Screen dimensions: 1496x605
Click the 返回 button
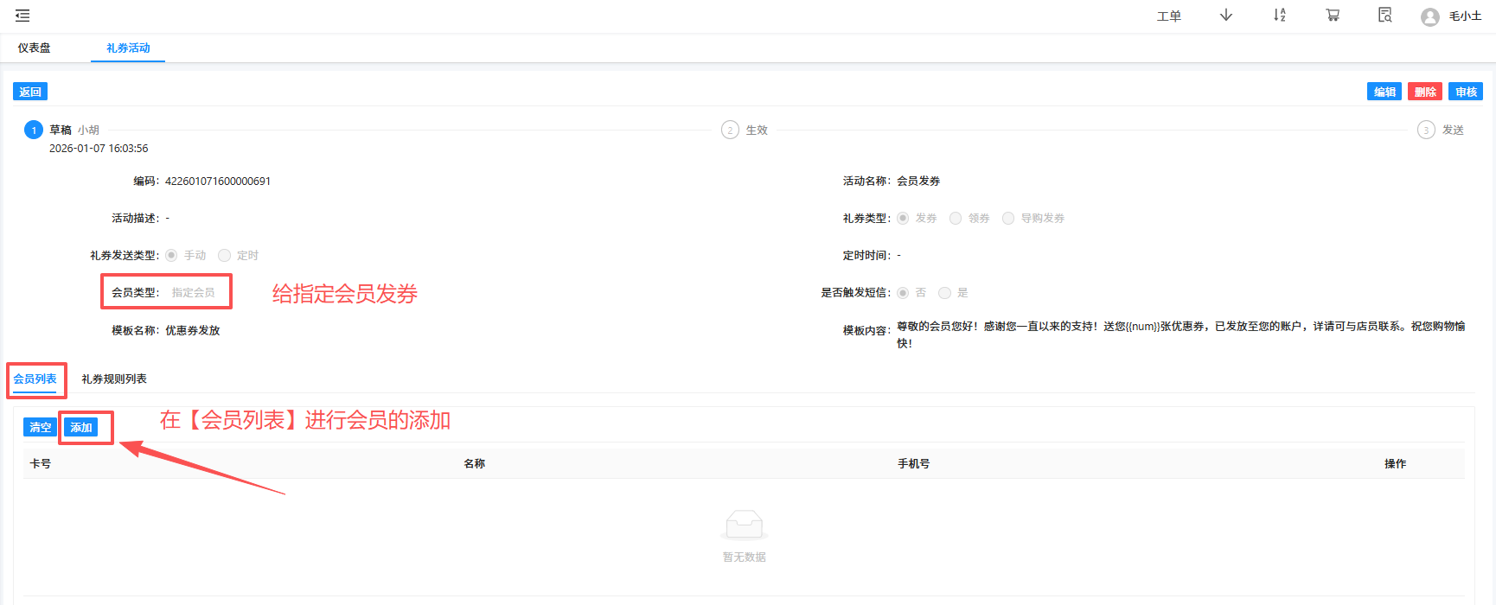coord(30,92)
